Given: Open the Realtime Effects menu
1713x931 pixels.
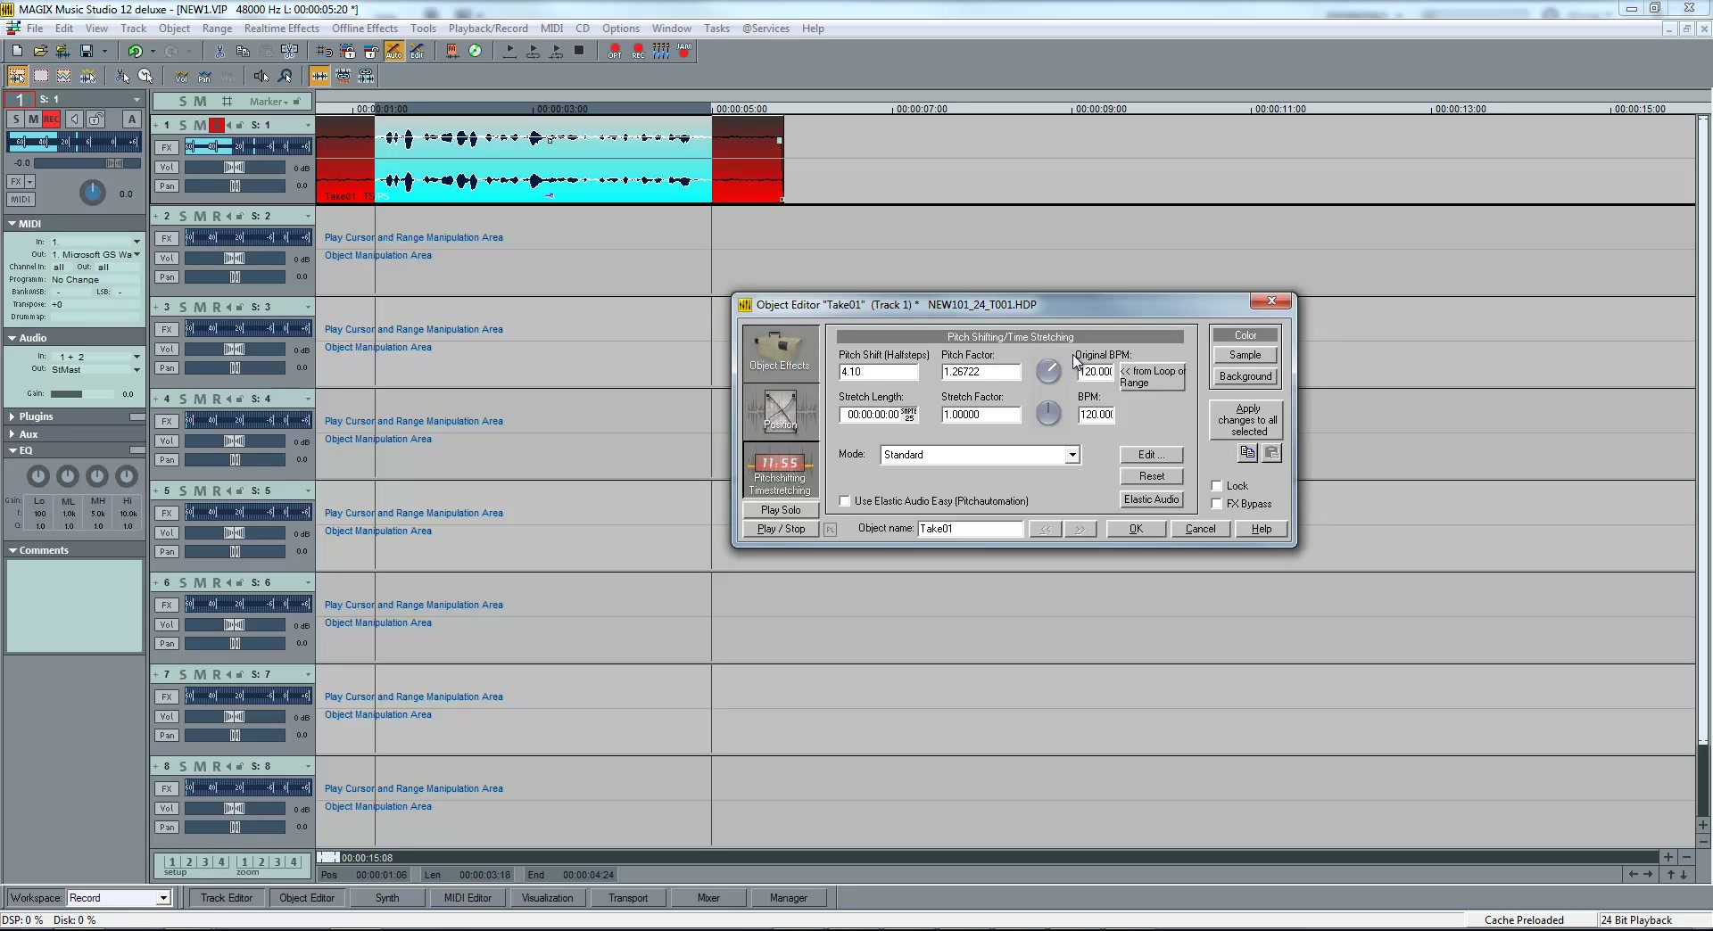Looking at the screenshot, I should [282, 29].
